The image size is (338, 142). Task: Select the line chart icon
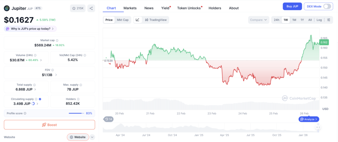138,20
